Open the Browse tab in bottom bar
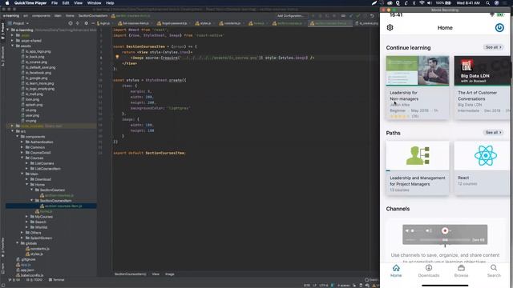 point(461,270)
